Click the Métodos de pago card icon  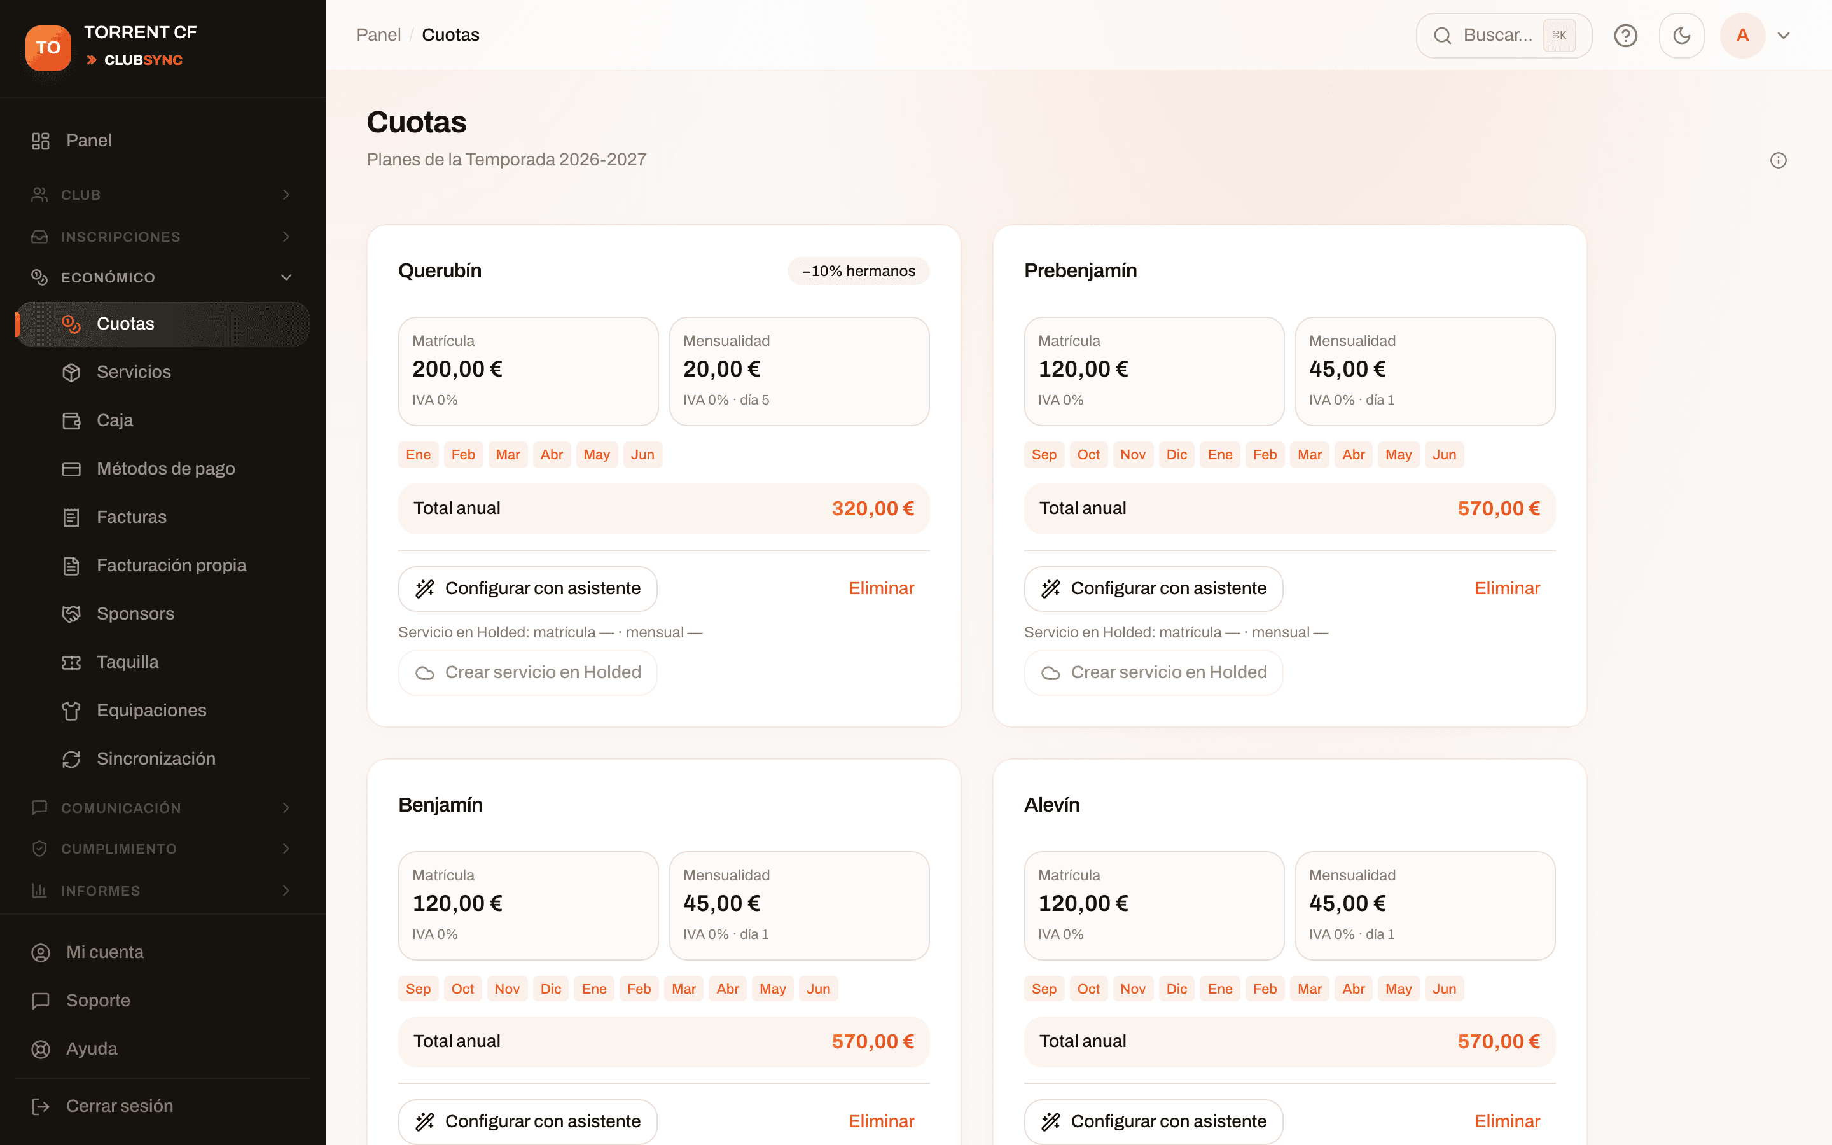[71, 469]
